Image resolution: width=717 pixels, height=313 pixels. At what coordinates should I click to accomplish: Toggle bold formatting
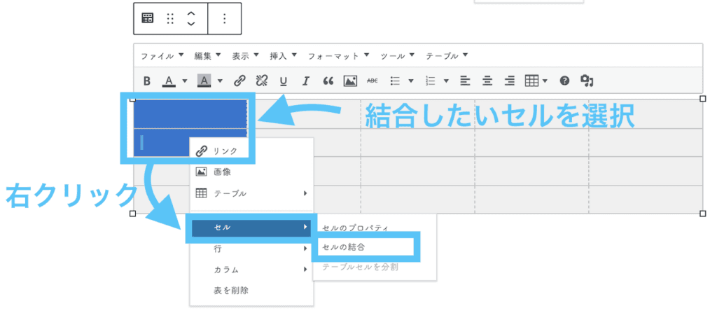147,81
